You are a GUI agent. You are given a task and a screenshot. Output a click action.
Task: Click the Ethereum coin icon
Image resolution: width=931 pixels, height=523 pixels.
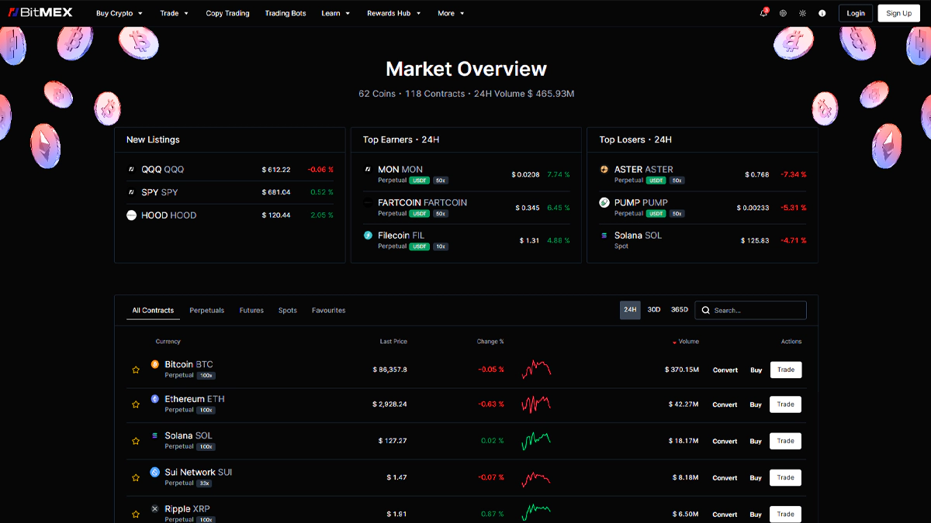click(155, 399)
